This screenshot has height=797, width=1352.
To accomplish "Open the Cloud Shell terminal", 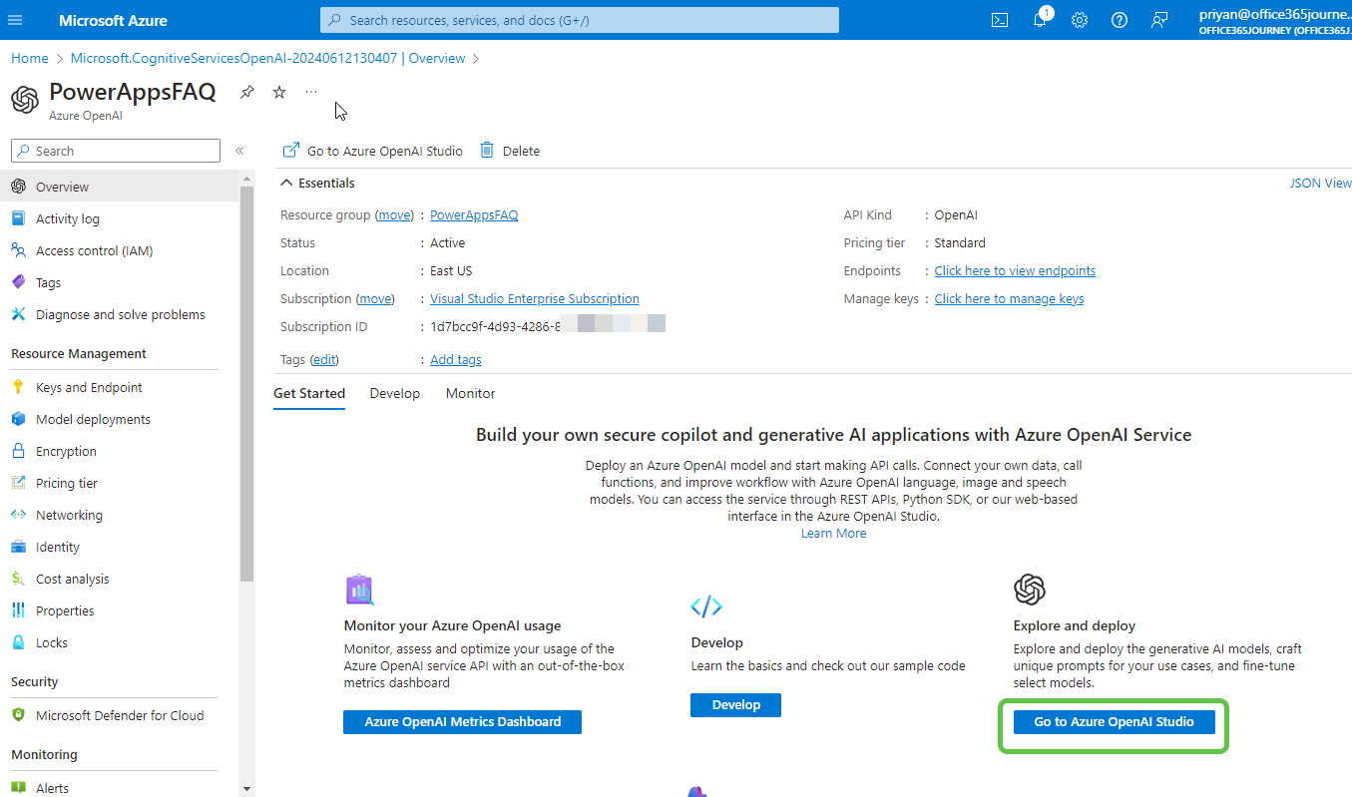I will click(x=999, y=19).
